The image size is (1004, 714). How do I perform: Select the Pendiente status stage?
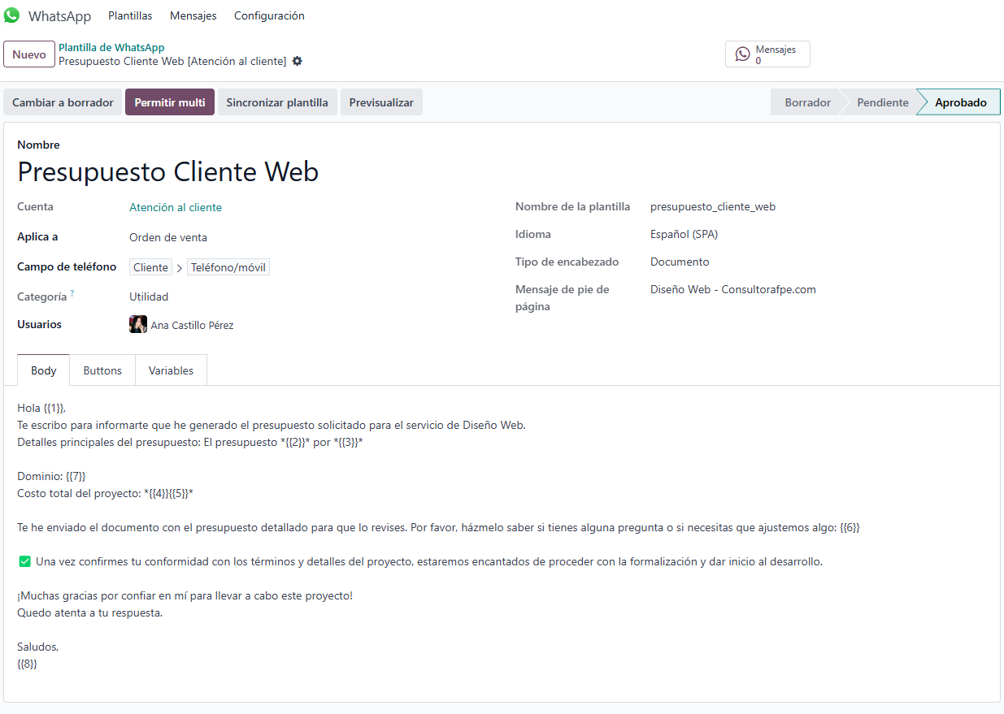882,102
